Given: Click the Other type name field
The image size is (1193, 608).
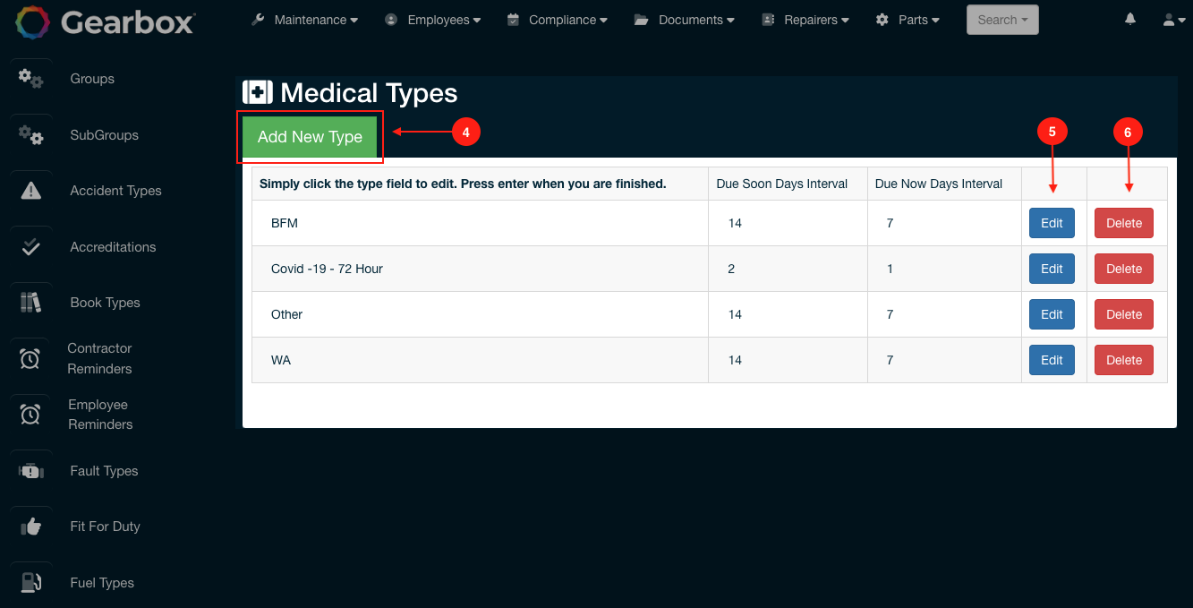Looking at the screenshot, I should click(480, 314).
